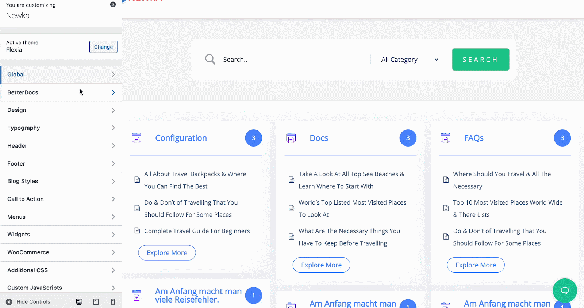584x308 pixels.
Task: Click document icon beside Where Should You Travel
Action: pyautogui.click(x=446, y=180)
